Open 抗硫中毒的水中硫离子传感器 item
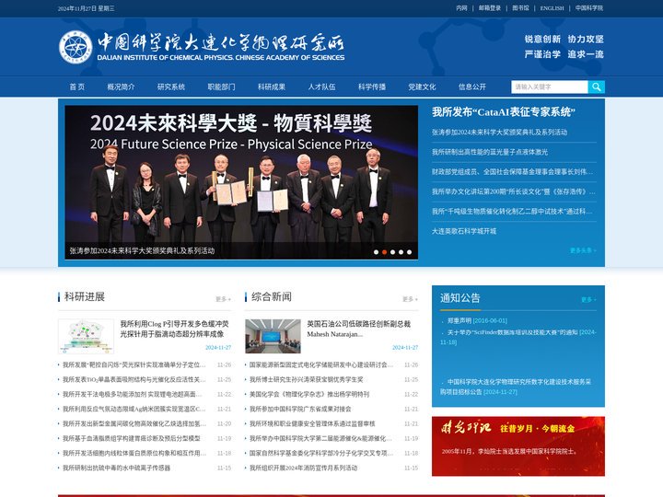 pyautogui.click(x=116, y=468)
